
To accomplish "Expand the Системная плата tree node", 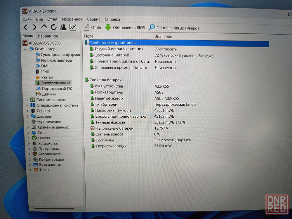I will (27, 100).
